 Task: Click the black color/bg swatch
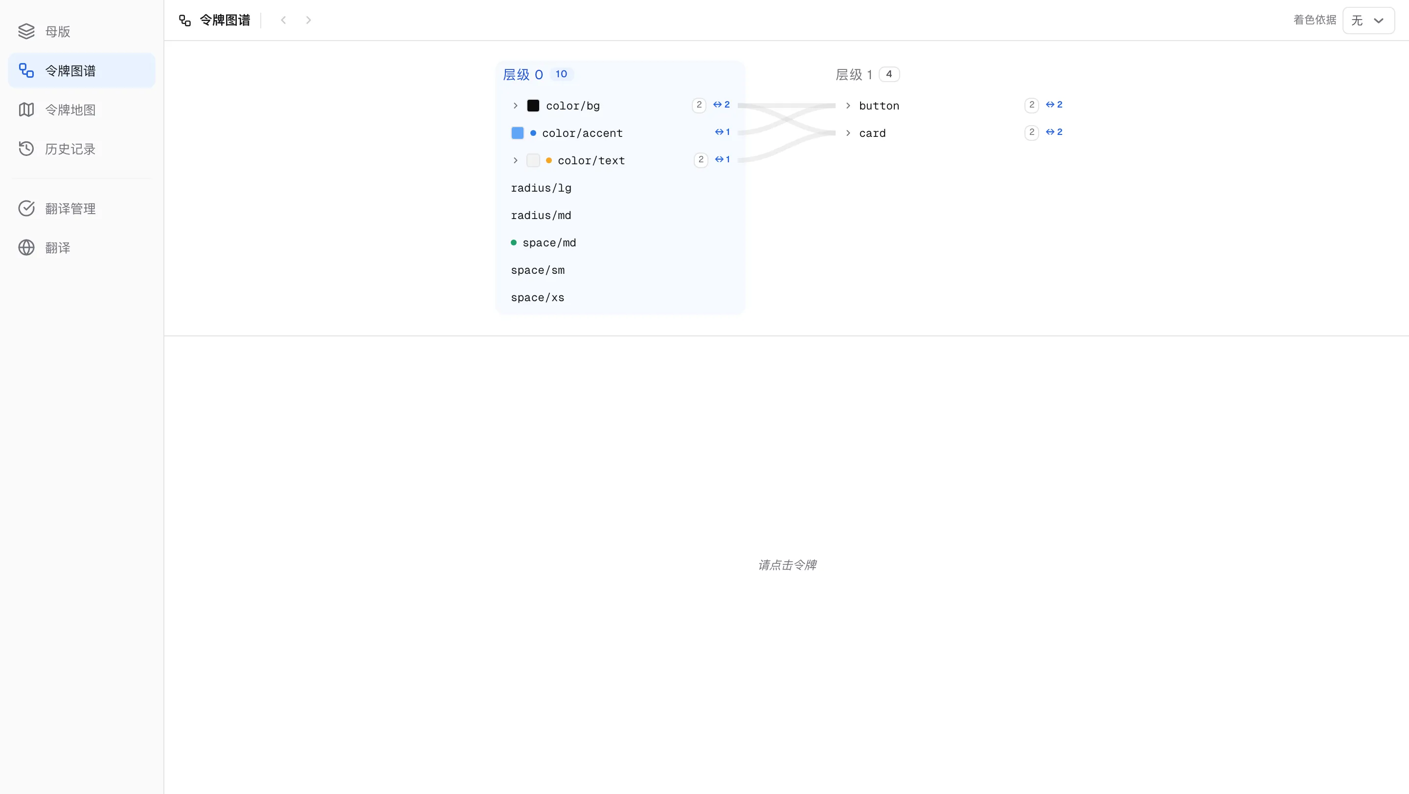pyautogui.click(x=533, y=106)
